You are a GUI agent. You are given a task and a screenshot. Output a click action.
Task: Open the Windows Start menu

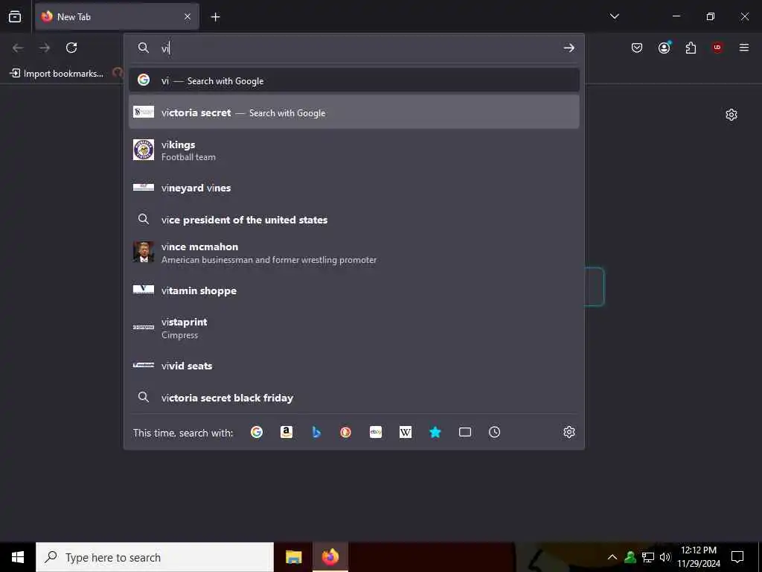point(18,557)
